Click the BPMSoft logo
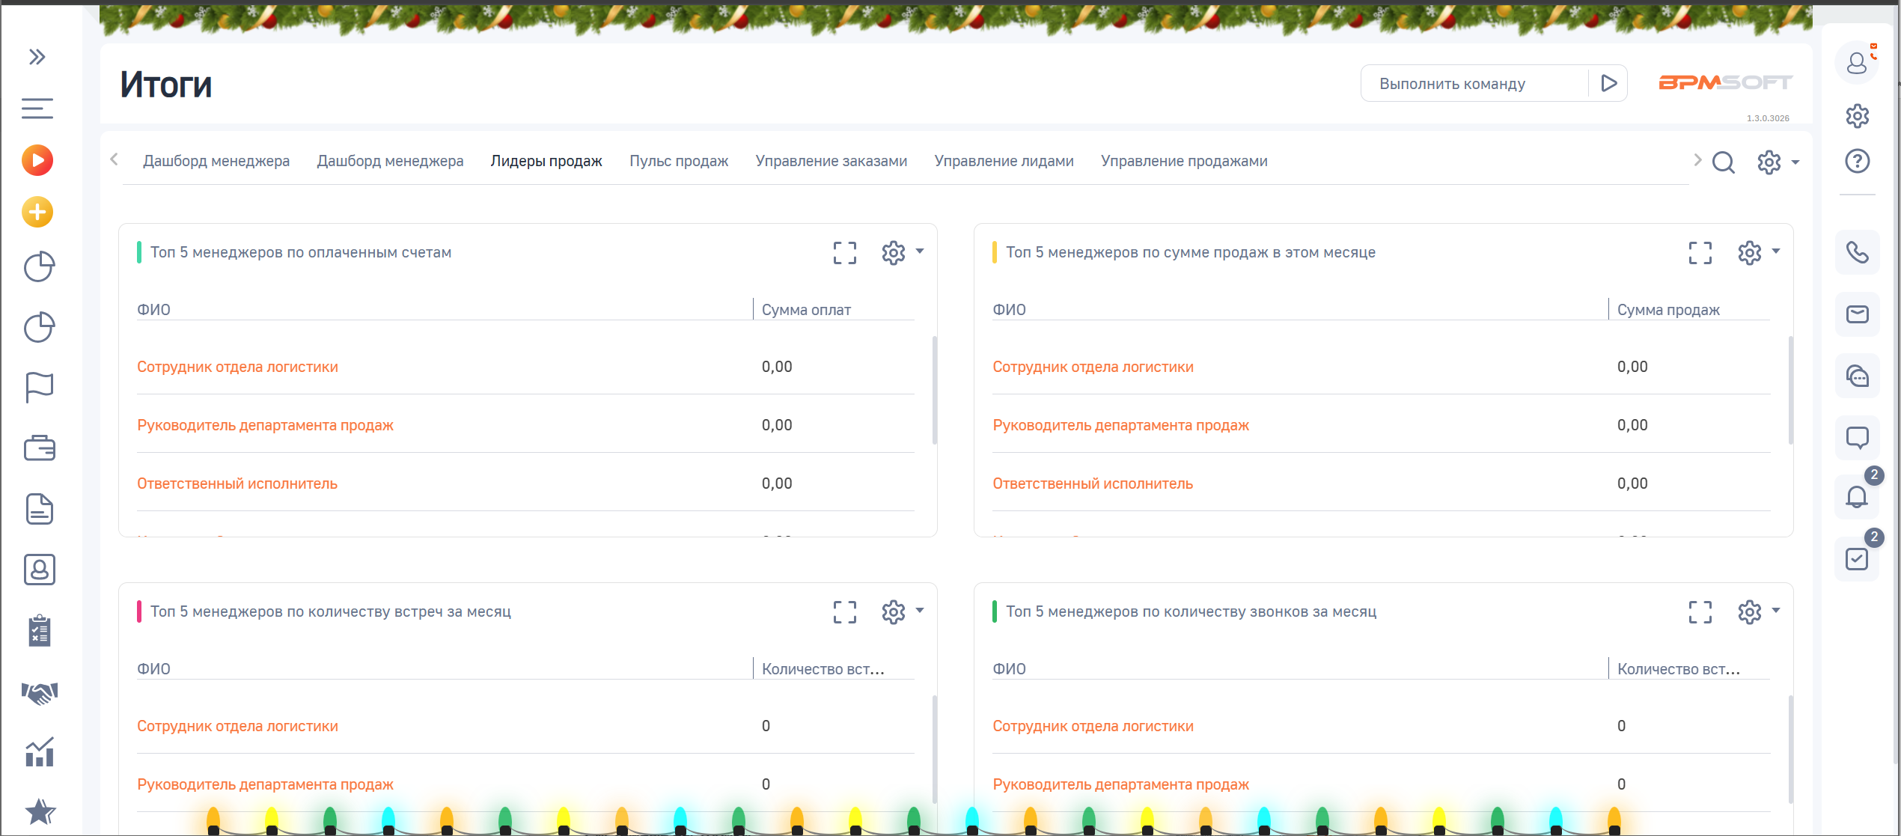 pyautogui.click(x=1725, y=83)
